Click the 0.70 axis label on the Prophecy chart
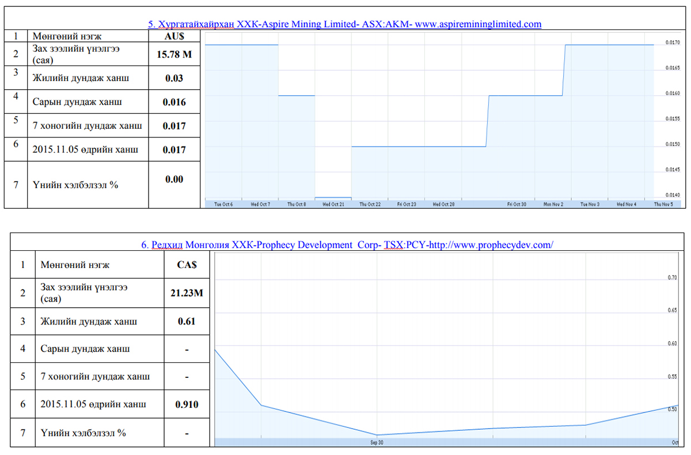 [x=672, y=278]
